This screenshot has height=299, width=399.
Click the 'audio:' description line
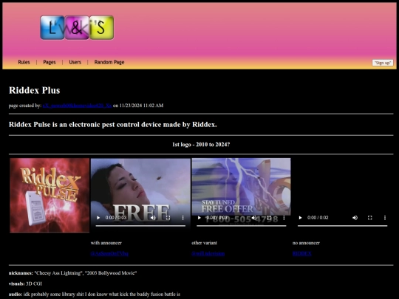pyautogui.click(x=95, y=294)
